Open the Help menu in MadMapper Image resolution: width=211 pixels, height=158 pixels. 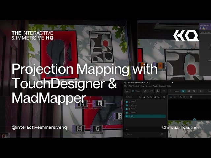point(169,86)
